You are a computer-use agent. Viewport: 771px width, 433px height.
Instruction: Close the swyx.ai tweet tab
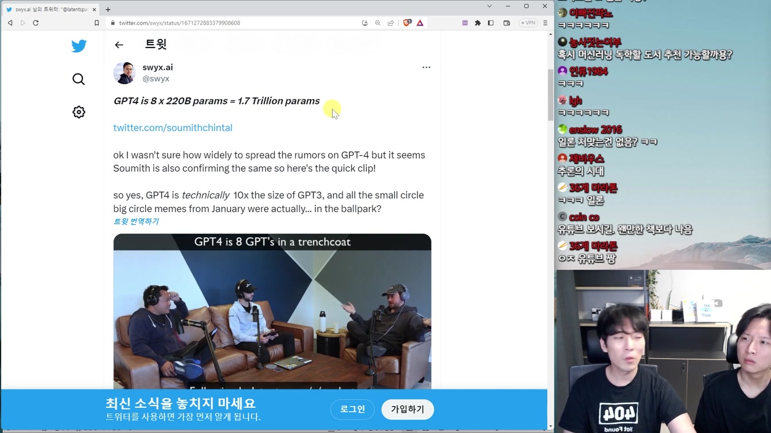click(x=94, y=9)
